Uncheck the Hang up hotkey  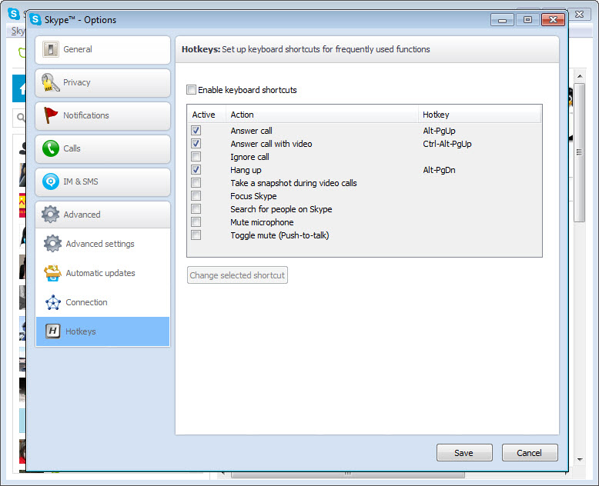(x=196, y=170)
